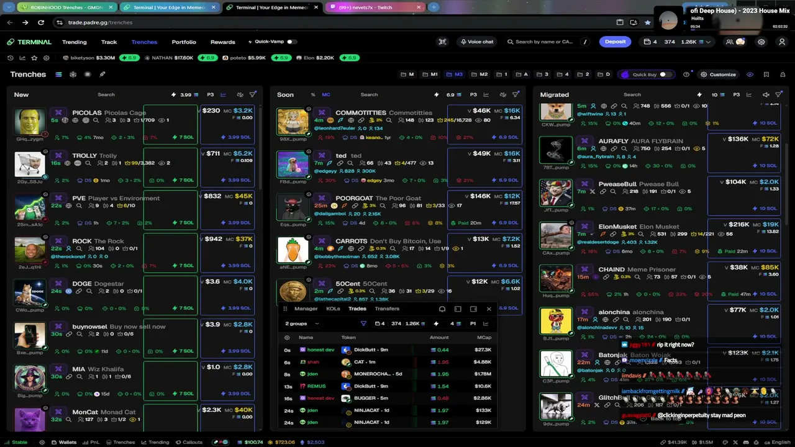The image size is (795, 447).
Task: Select the cube chain icon beside Trenches heading
Action: click(73, 74)
